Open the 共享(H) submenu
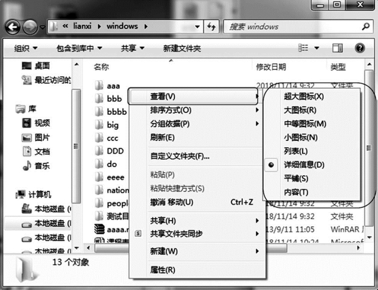Screen dimensions: 378x290 197,221
